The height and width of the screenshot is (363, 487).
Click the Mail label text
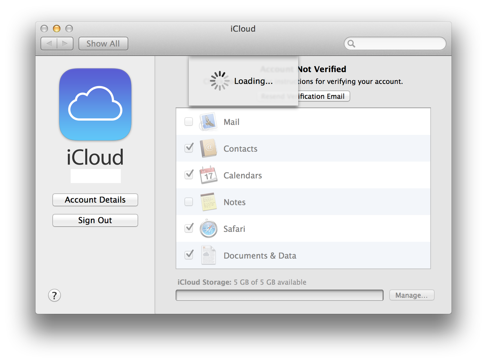click(231, 122)
